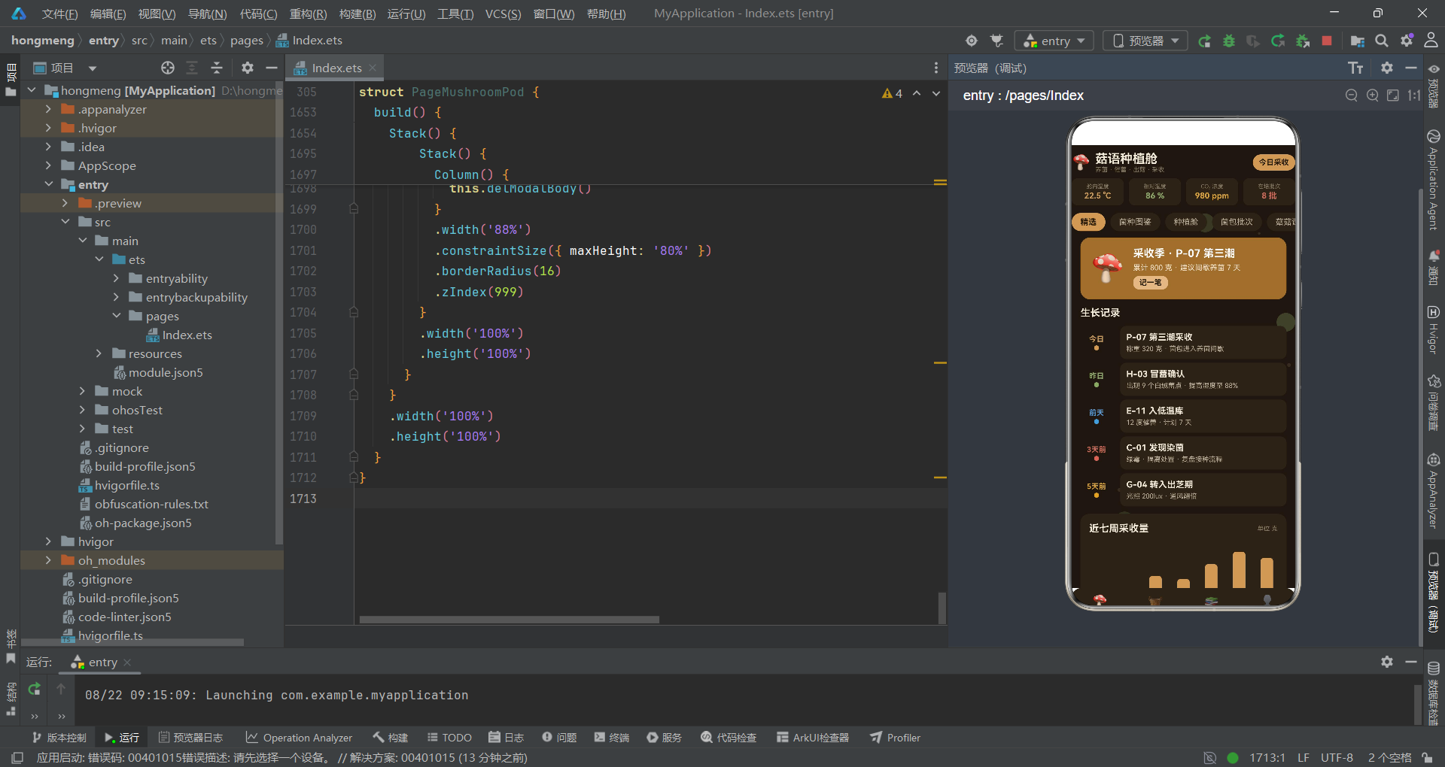Reset previewer to 1:1 scale

click(1414, 95)
